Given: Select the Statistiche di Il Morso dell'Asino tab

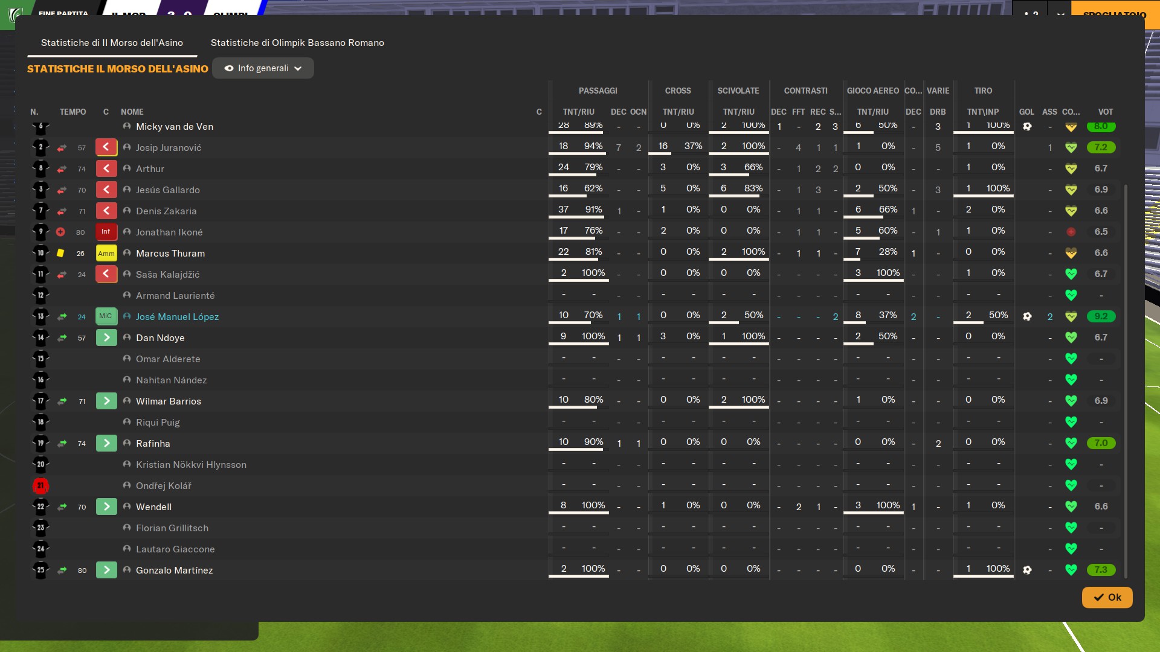Looking at the screenshot, I should pos(112,43).
